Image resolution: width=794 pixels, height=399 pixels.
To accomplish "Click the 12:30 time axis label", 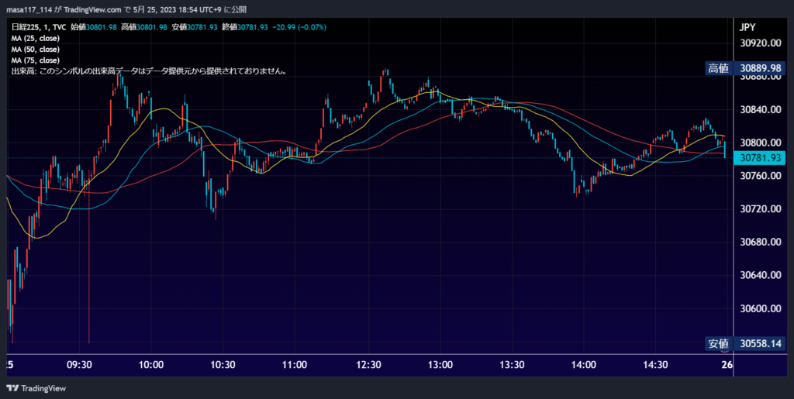I will point(368,364).
